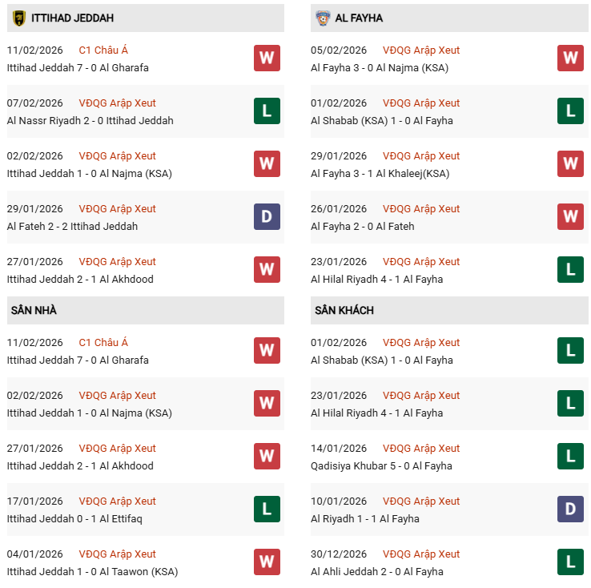Open match Al Fateh 2 - 2 Ittihad Jeddah
The image size is (591, 588).
tap(72, 226)
